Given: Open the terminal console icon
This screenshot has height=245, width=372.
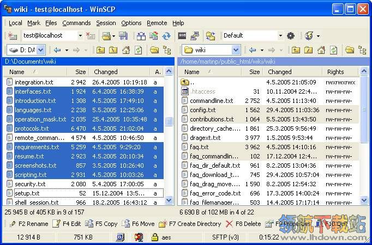Looking at the screenshot, I should 182,36.
